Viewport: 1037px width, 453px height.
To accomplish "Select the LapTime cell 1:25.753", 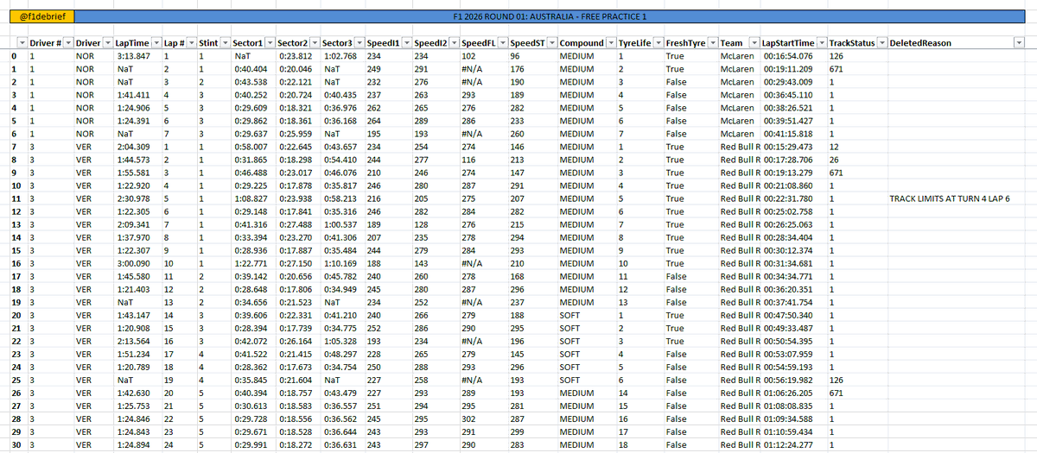I will (x=137, y=406).
